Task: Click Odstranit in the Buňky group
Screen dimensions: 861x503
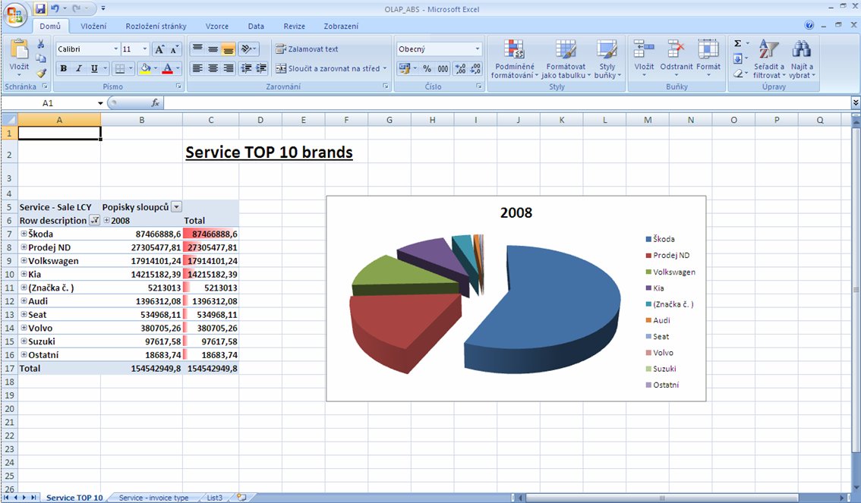Action: (x=676, y=58)
